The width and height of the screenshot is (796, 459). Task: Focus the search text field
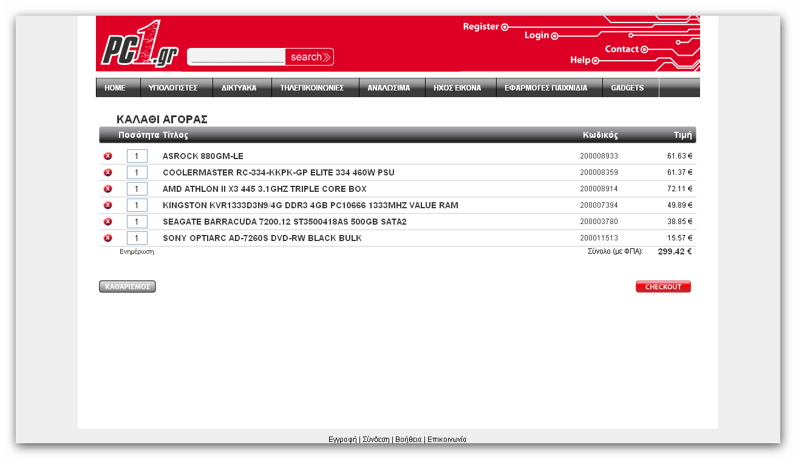point(236,56)
